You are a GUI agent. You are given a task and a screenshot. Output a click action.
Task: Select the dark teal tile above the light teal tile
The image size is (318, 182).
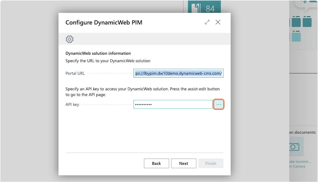coord(296,22)
